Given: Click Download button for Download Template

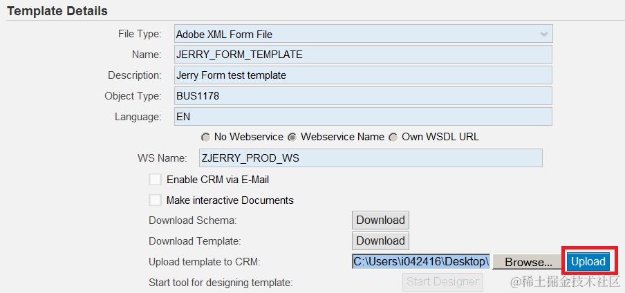Looking at the screenshot, I should (x=381, y=240).
